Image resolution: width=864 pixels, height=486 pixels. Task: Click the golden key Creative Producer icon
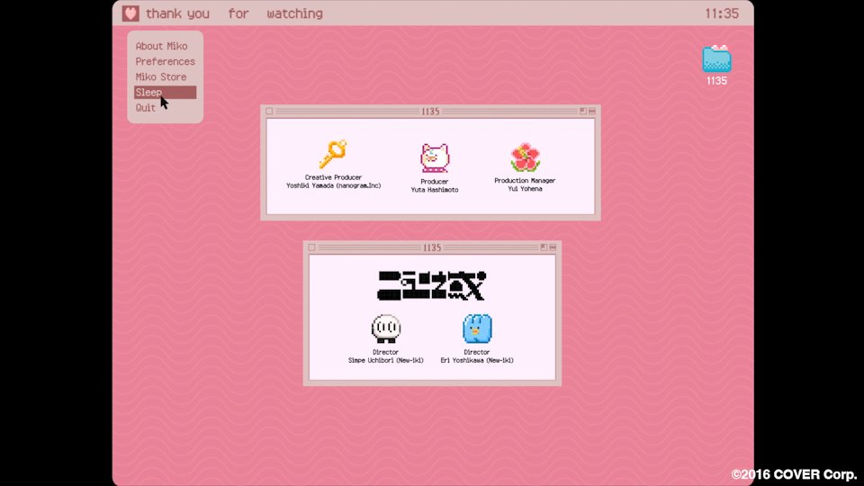point(333,154)
